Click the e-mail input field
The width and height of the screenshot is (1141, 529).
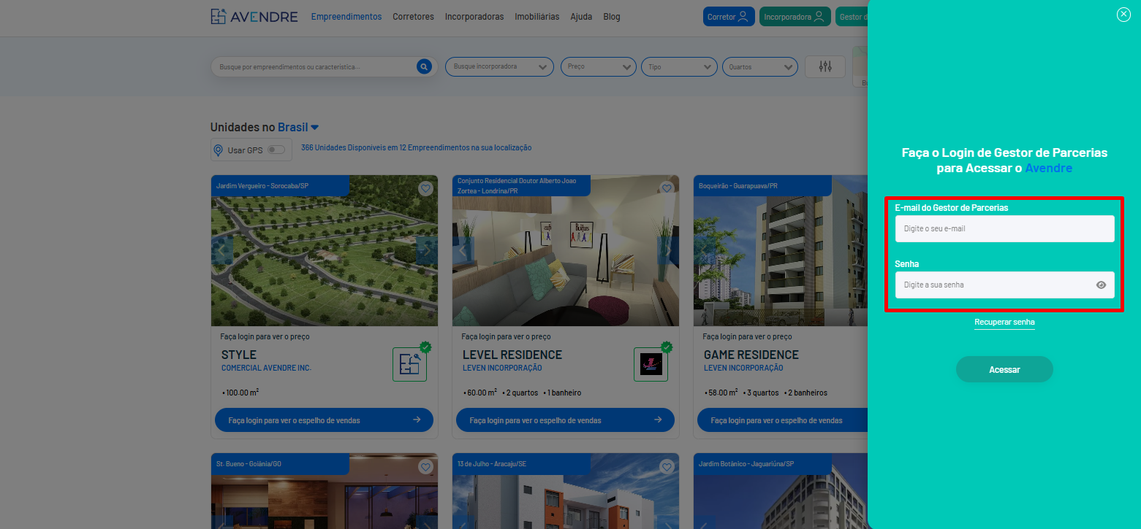[x=1004, y=228]
